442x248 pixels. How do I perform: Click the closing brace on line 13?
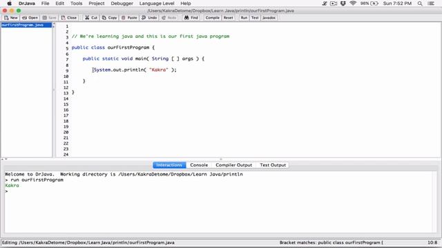pyautogui.click(x=73, y=92)
